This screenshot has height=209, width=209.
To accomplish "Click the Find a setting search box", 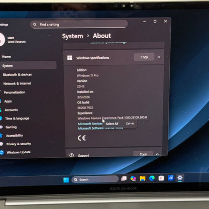I will [x=79, y=24].
